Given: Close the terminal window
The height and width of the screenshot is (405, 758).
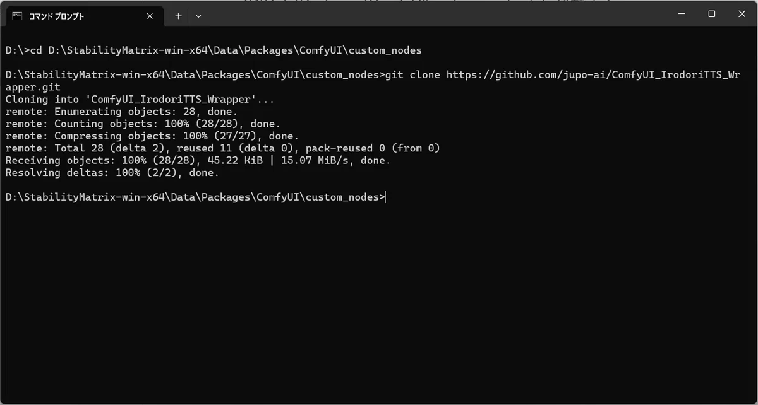Looking at the screenshot, I should point(742,13).
